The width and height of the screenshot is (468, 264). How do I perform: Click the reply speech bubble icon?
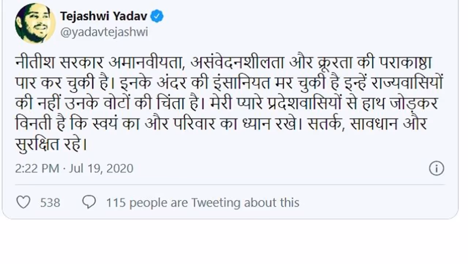click(89, 202)
